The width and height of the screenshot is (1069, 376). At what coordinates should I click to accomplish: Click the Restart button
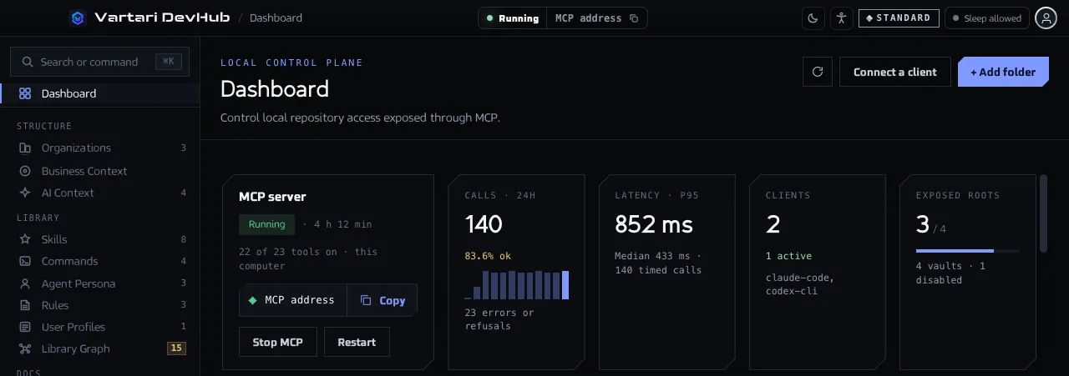point(357,342)
